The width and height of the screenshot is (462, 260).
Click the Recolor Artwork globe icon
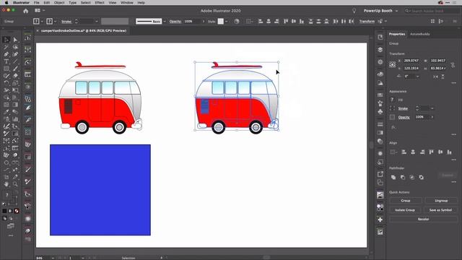[x=237, y=21]
